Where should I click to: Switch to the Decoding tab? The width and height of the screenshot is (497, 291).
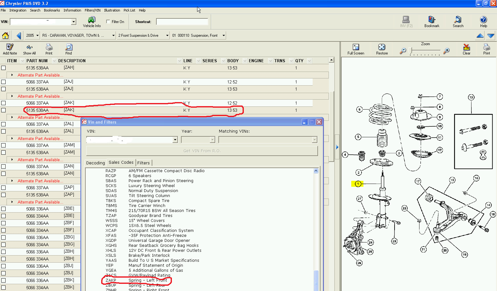click(95, 163)
